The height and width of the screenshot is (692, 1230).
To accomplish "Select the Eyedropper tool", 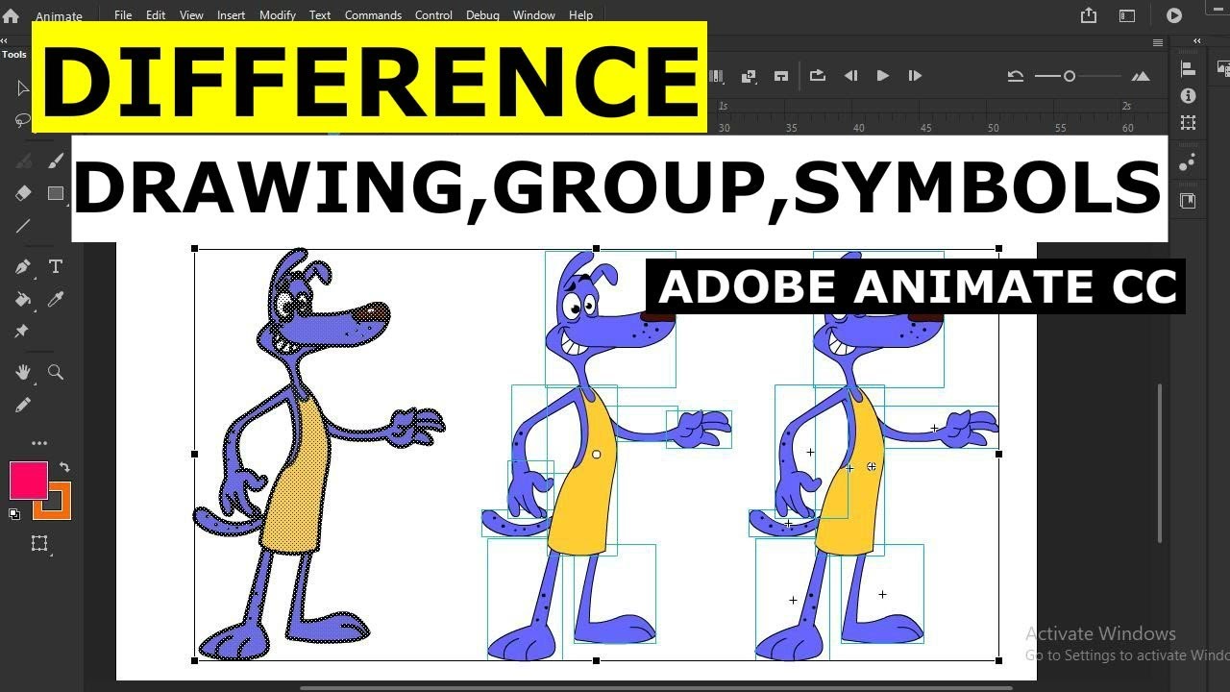I will click(x=56, y=299).
